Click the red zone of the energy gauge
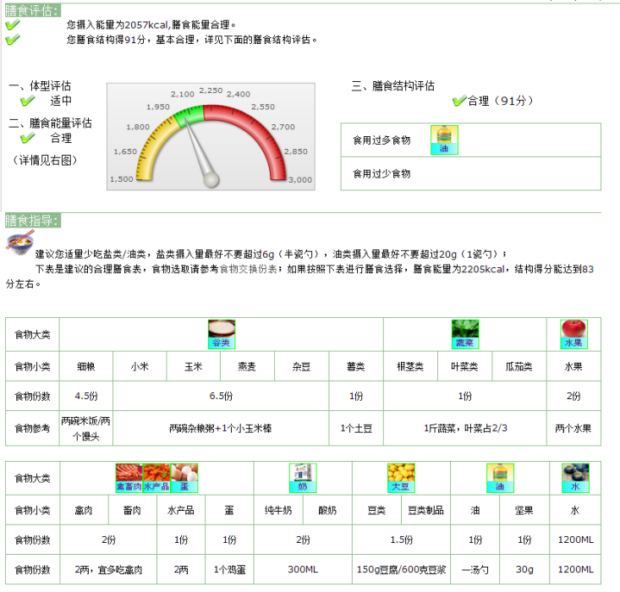620x592 pixels. tap(253, 134)
